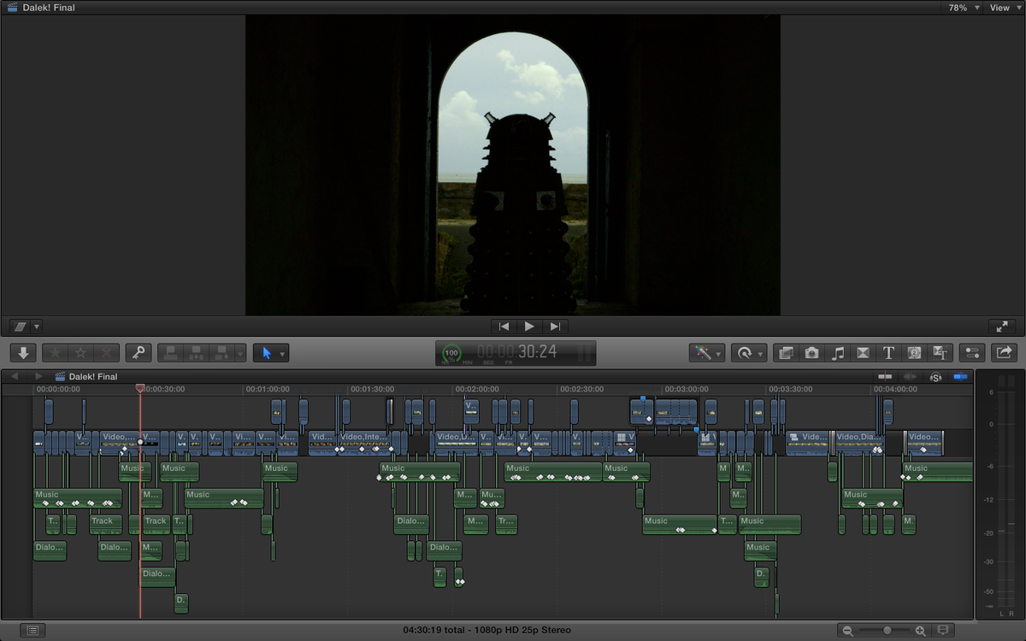Click the audio meter panel
The image size is (1026, 641).
click(1000, 496)
